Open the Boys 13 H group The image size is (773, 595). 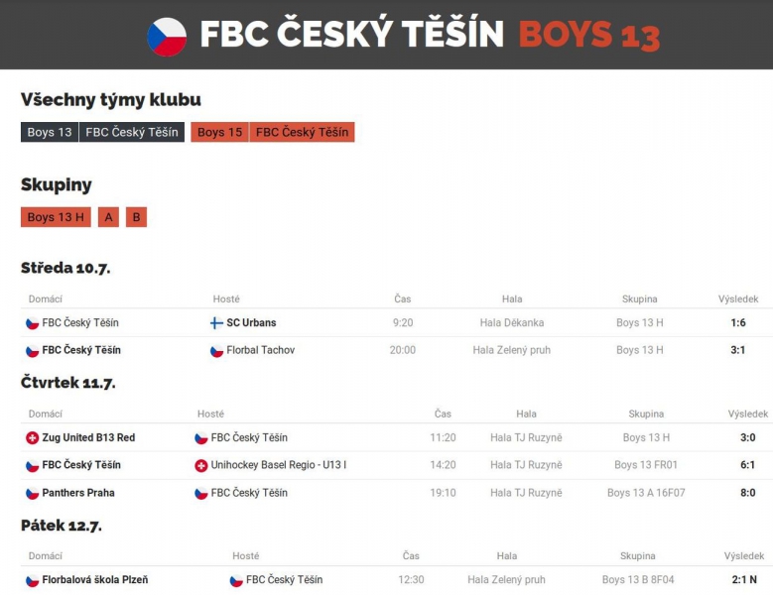[56, 217]
